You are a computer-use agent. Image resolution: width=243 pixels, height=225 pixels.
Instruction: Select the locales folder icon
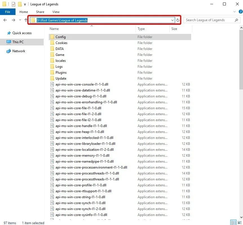[x=52, y=60]
